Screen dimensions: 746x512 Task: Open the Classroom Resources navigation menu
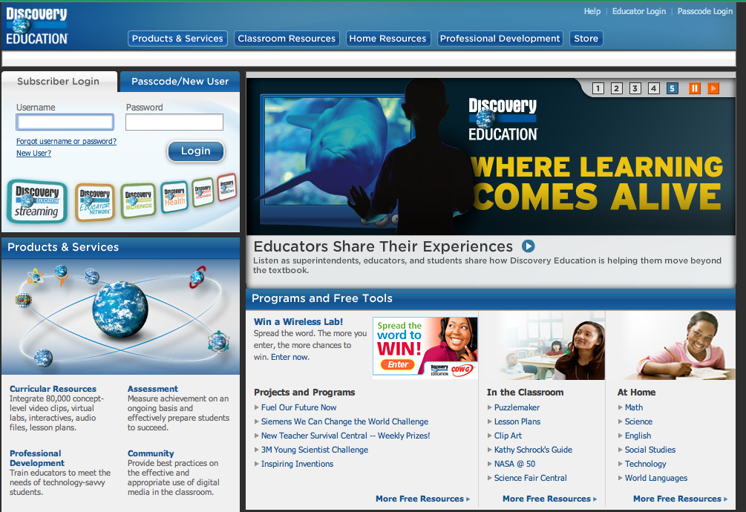pos(287,39)
